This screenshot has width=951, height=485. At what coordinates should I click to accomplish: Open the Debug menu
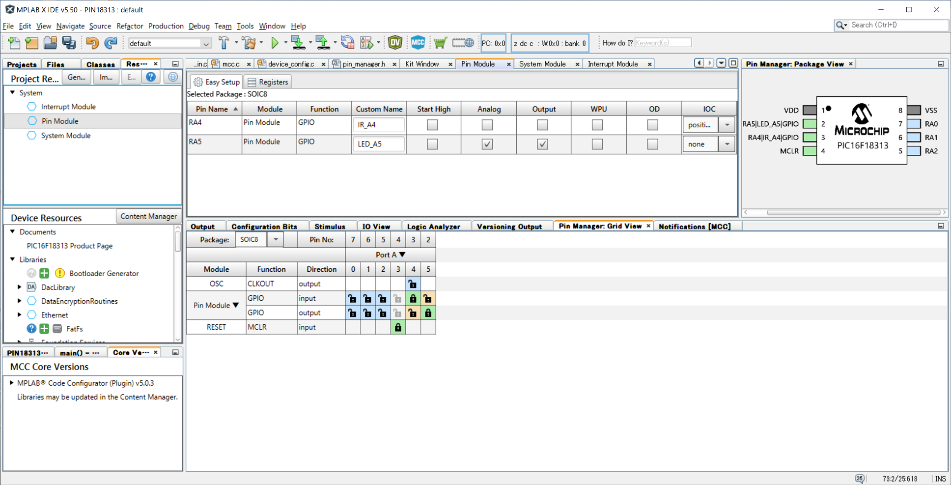199,26
